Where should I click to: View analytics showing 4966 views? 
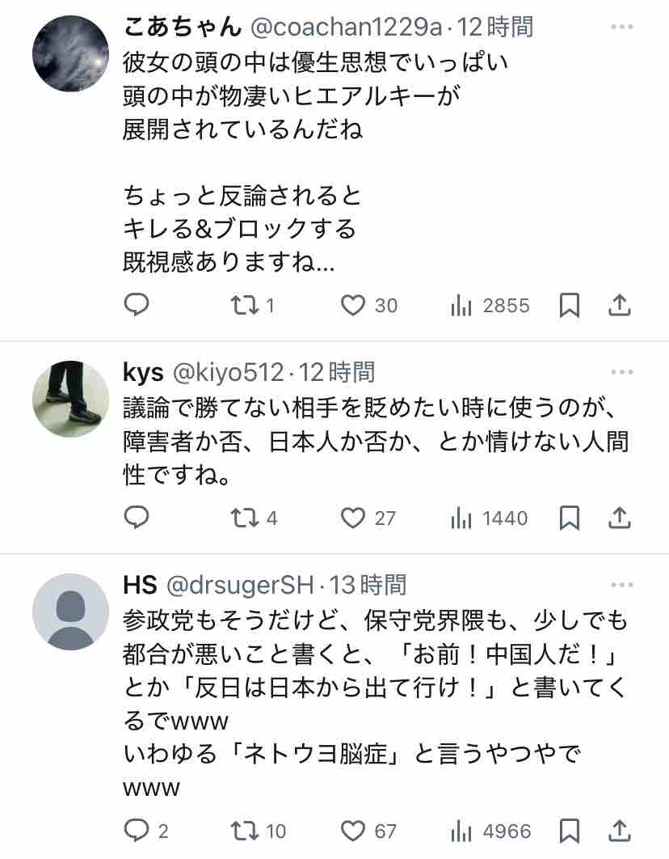click(x=490, y=831)
